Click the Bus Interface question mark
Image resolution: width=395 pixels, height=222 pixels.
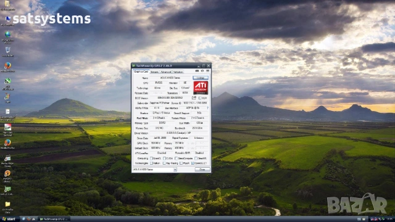pyautogui.click(x=207, y=108)
